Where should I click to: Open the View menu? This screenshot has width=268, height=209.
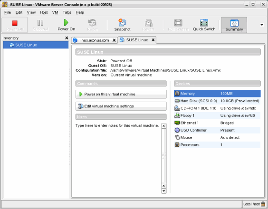tap(31, 12)
